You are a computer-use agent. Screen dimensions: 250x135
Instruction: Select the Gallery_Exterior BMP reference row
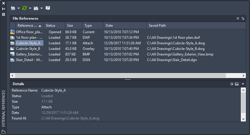[x=30, y=54]
